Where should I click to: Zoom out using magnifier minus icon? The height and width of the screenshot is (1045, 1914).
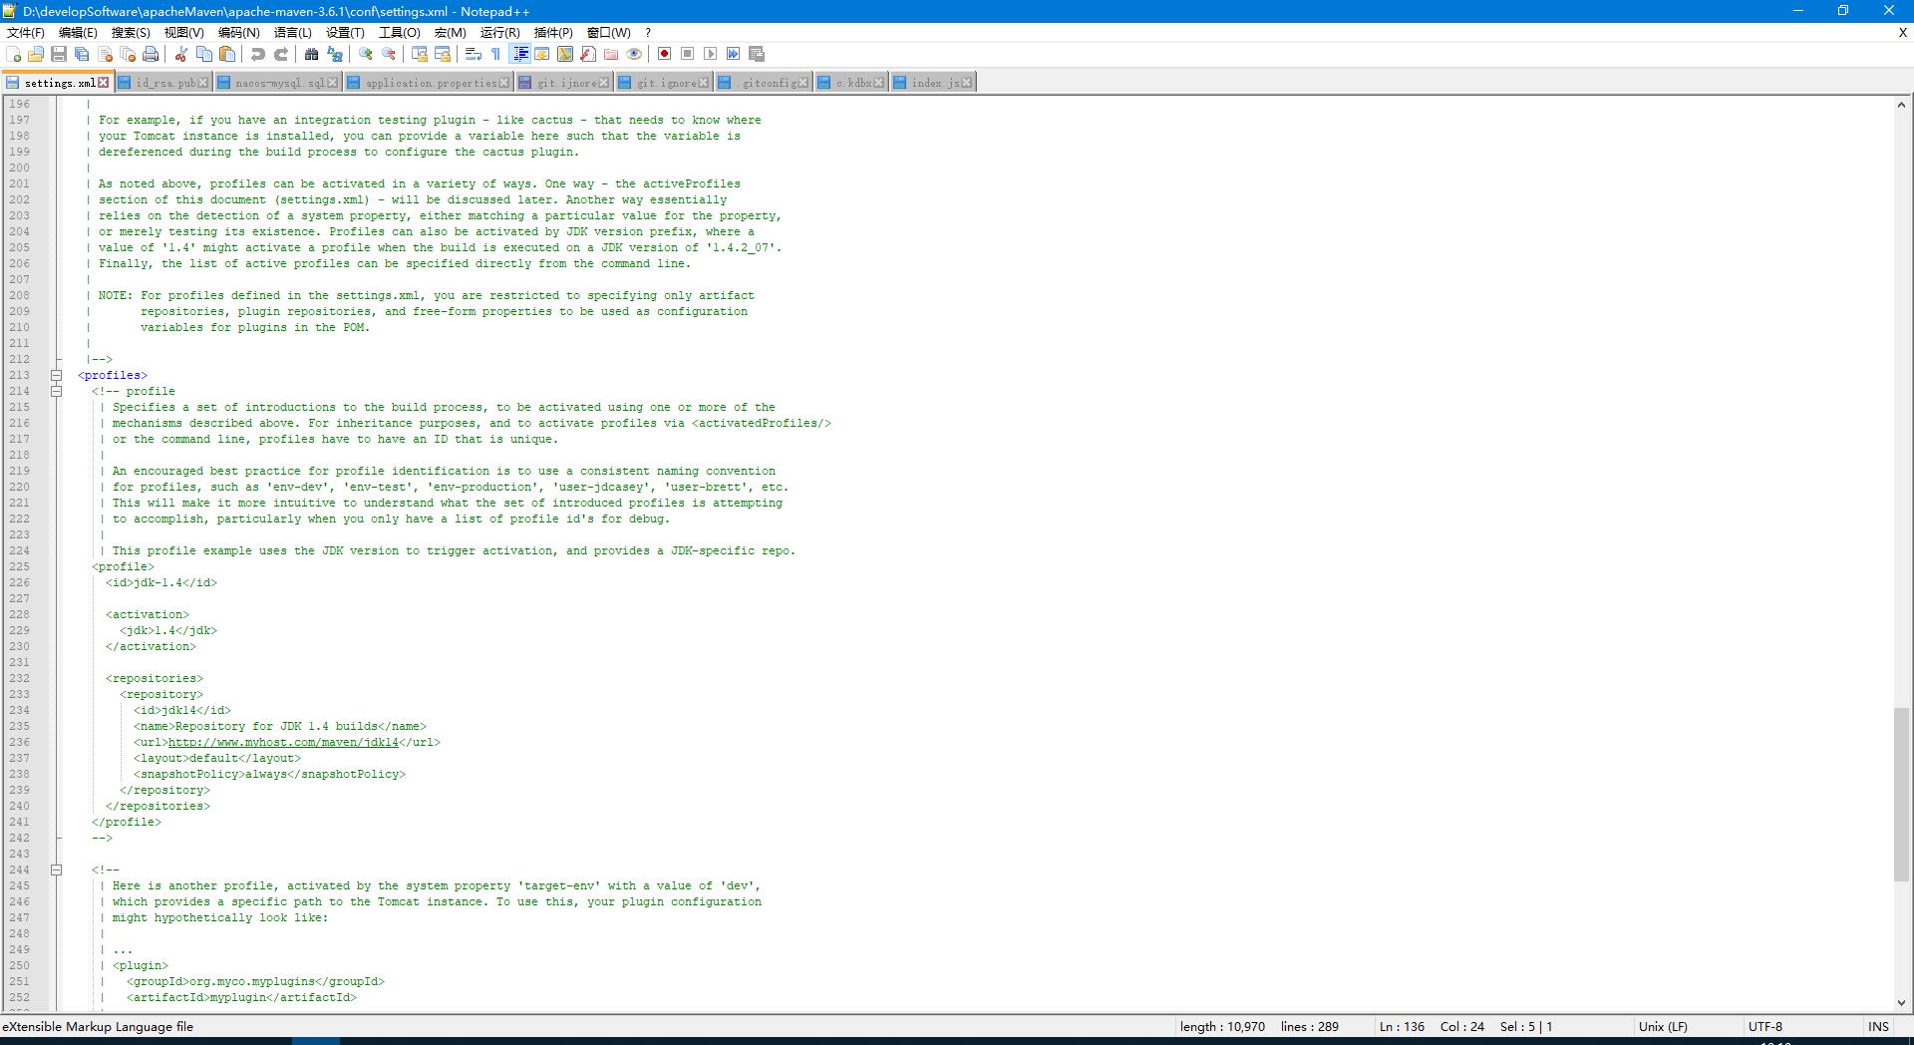click(389, 54)
